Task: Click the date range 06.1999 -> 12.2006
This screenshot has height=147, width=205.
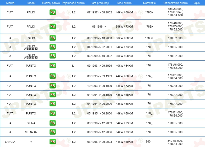Action: (100, 132)
